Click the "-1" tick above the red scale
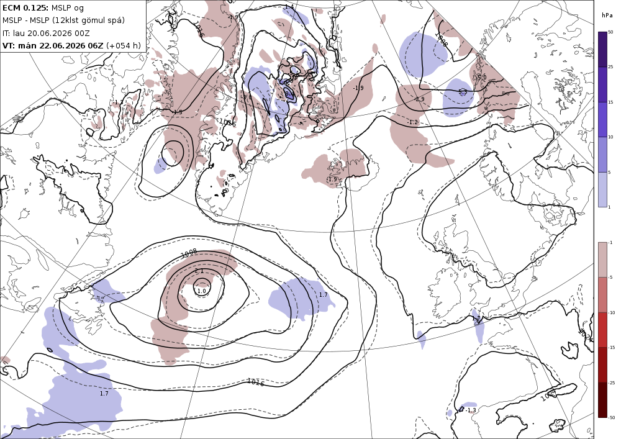This screenshot has height=439, width=621. (610, 242)
